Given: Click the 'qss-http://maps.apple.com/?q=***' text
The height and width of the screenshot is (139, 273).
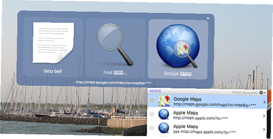Looking at the screenshot, I should pyautogui.click(x=204, y=132).
